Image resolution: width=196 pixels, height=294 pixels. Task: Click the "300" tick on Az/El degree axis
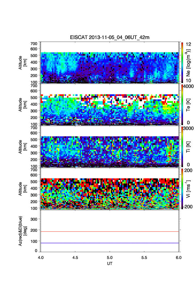(x=34, y=219)
